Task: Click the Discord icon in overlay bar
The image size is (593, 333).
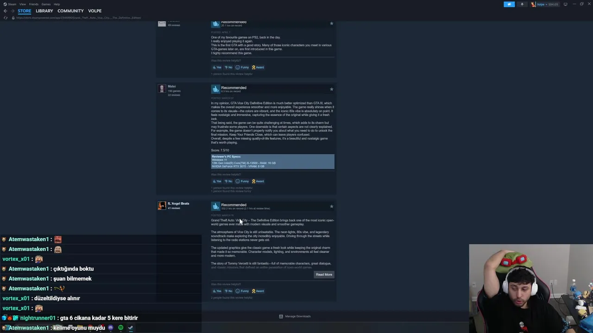Action: (111, 328)
